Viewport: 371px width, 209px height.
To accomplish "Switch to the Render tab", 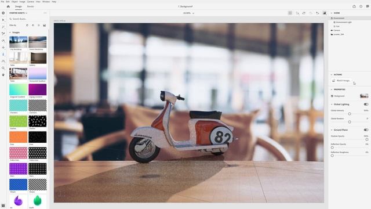I will tap(30, 6).
